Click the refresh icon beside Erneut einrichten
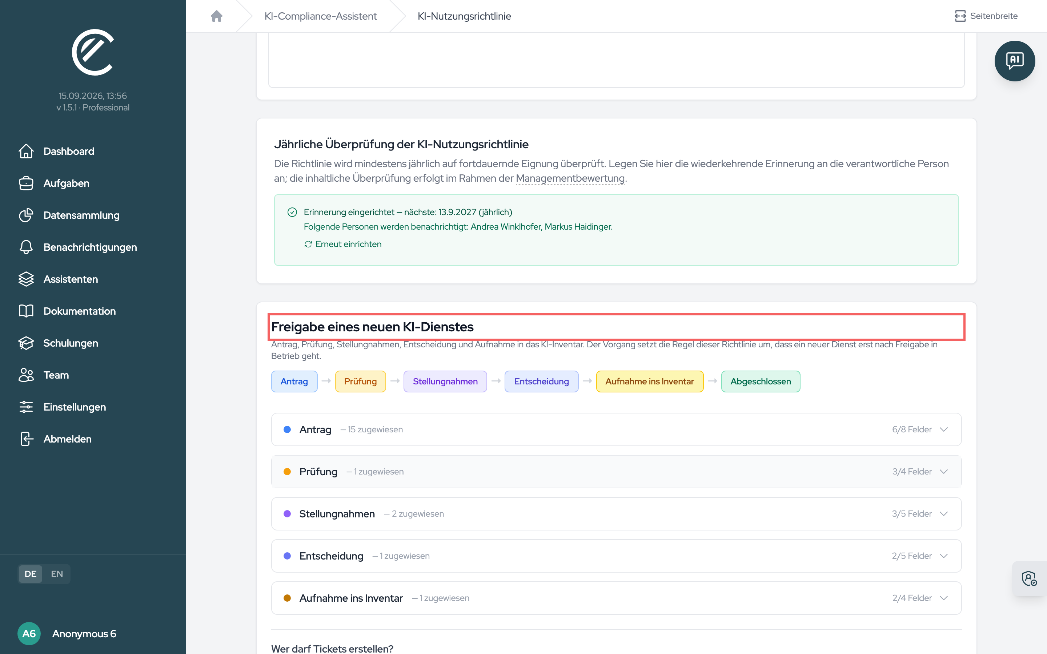The width and height of the screenshot is (1047, 654). click(x=308, y=245)
